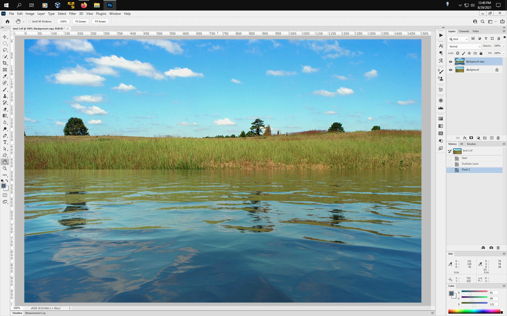Hide the Background copy layer

[450, 62]
